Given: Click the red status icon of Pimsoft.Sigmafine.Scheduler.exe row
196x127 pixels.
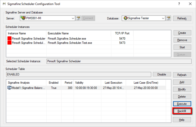Looking at the screenshot, I should 9,38.
